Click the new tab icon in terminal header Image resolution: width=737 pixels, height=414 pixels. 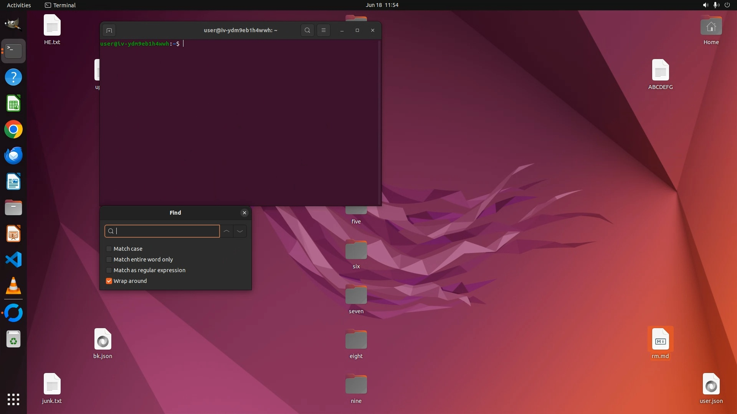tap(109, 30)
